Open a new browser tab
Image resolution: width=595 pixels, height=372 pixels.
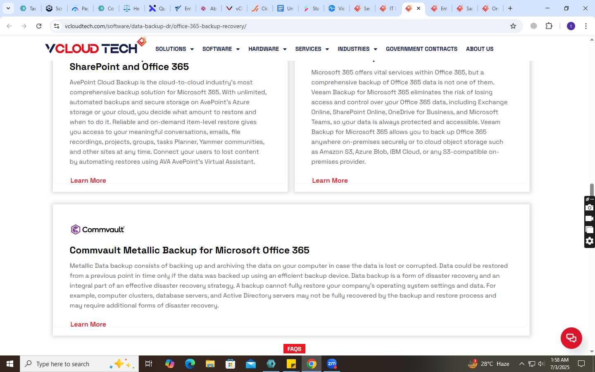(x=510, y=8)
